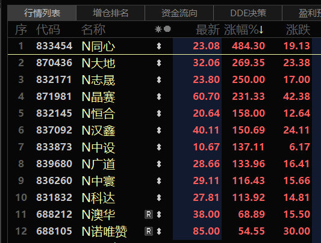Click latest price 85.00

[x=207, y=232]
